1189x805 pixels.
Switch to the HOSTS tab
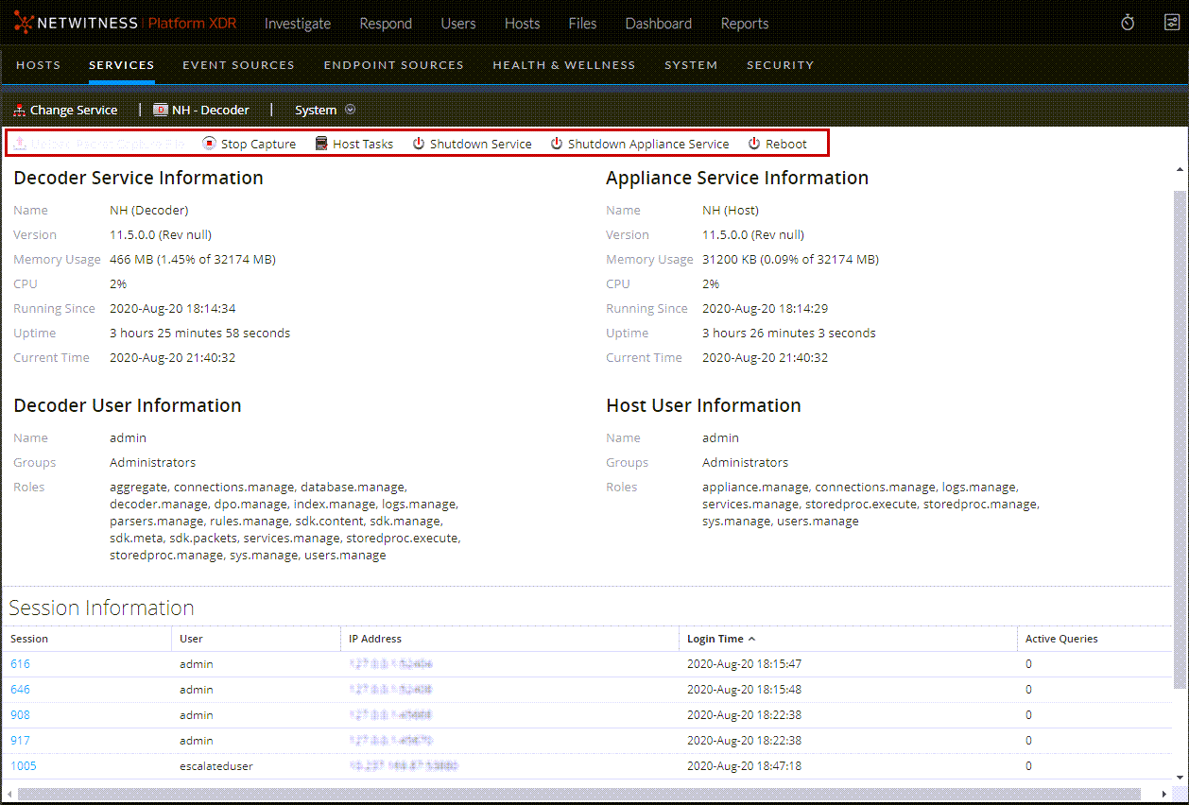[38, 64]
